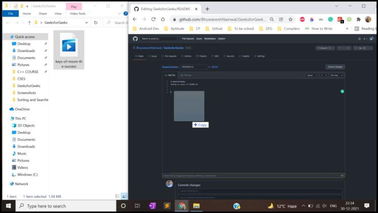Click the GitHub Octocat logo in page header
Image resolution: width=378 pixels, height=213 pixels.
135,38
